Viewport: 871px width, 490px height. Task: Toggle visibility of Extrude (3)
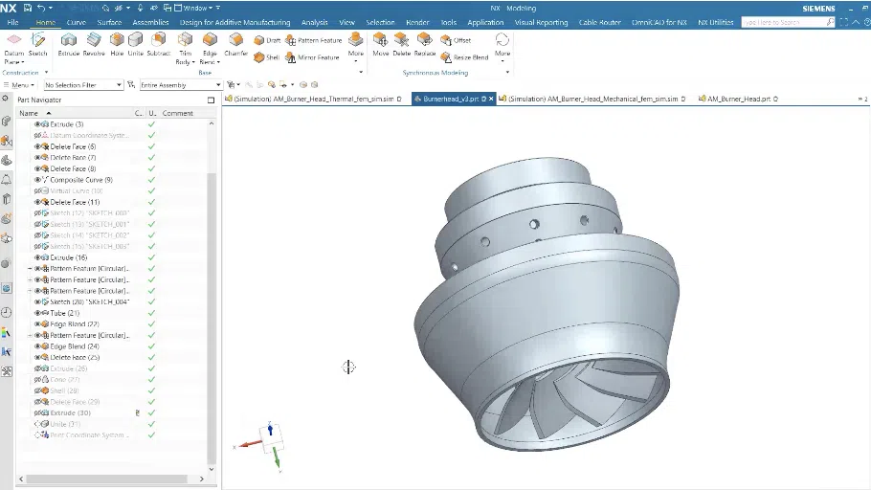(37, 124)
